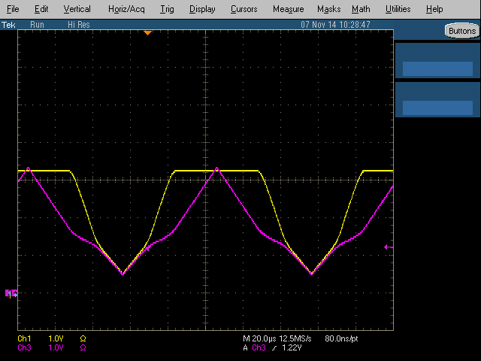Image resolution: width=481 pixels, height=361 pixels.
Task: Open the File menu
Action: (13, 9)
